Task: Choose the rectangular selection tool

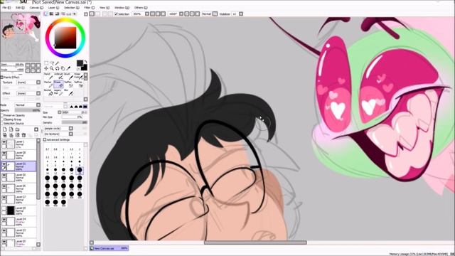Action: click(x=46, y=63)
